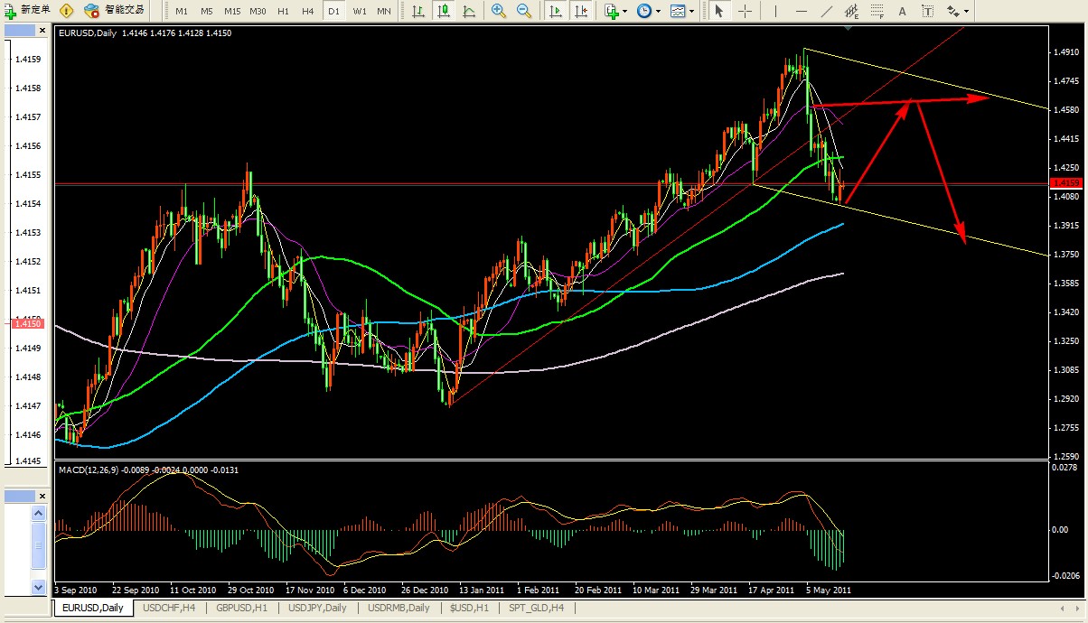The height and width of the screenshot is (623, 1088).
Task: Click the lower panel scroll up arrow
Action: (39, 513)
